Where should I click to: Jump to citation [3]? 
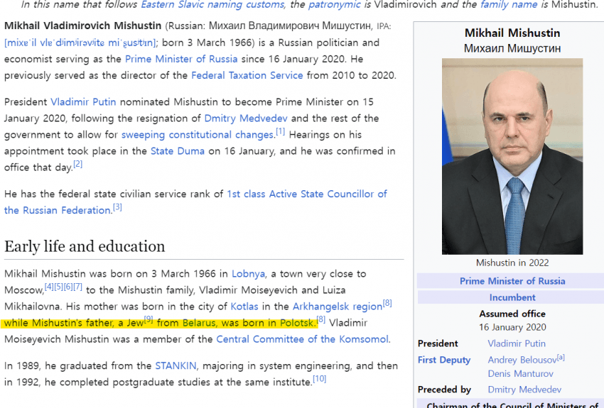click(117, 207)
